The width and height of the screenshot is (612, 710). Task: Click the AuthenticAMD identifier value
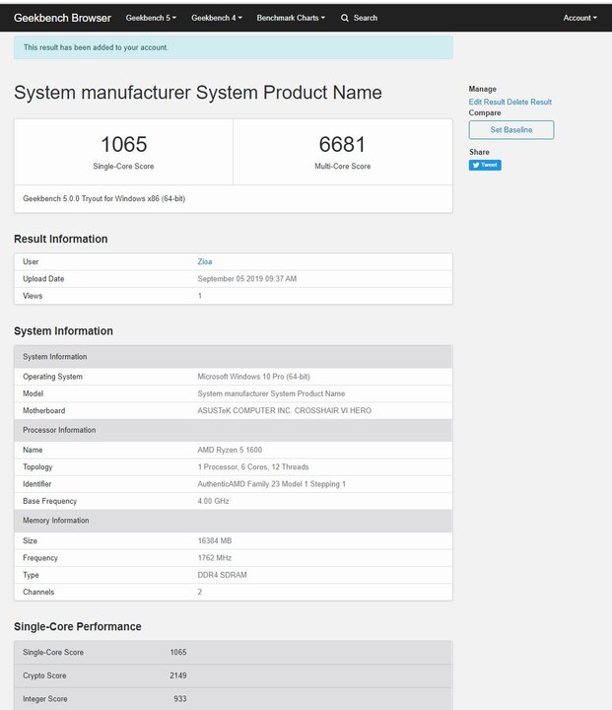click(272, 484)
